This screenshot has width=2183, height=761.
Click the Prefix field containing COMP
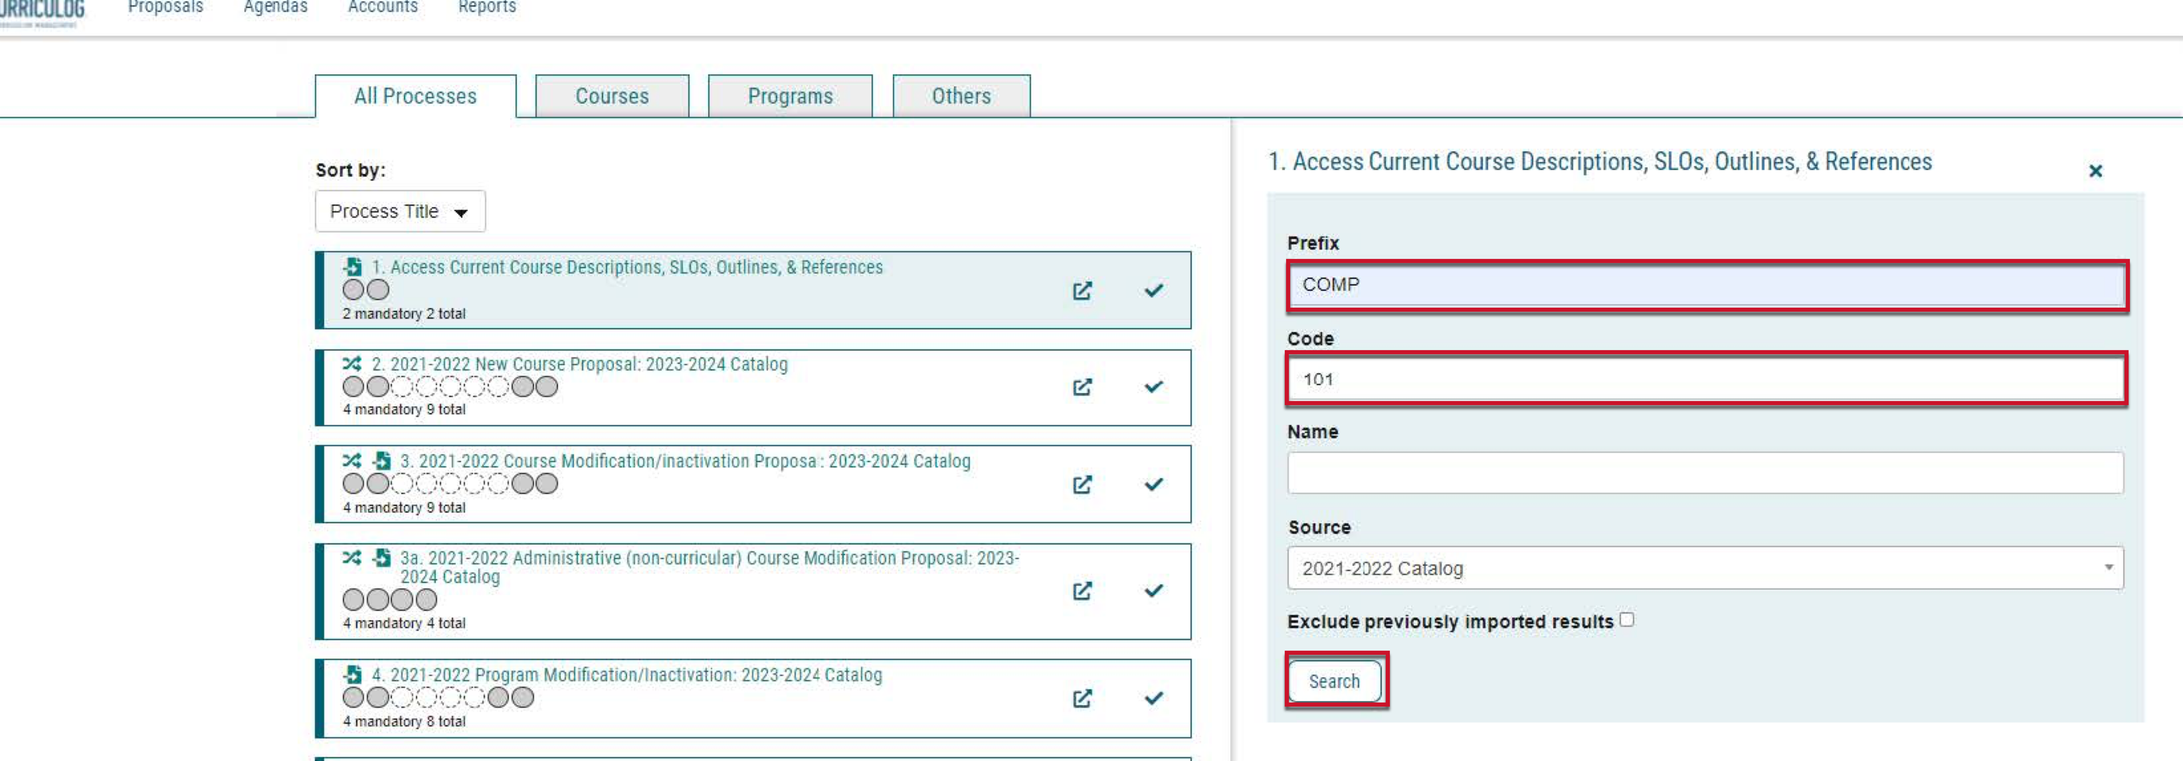click(x=1705, y=285)
